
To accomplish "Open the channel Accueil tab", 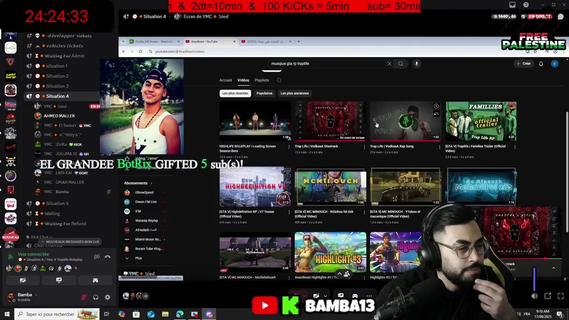I will 225,80.
